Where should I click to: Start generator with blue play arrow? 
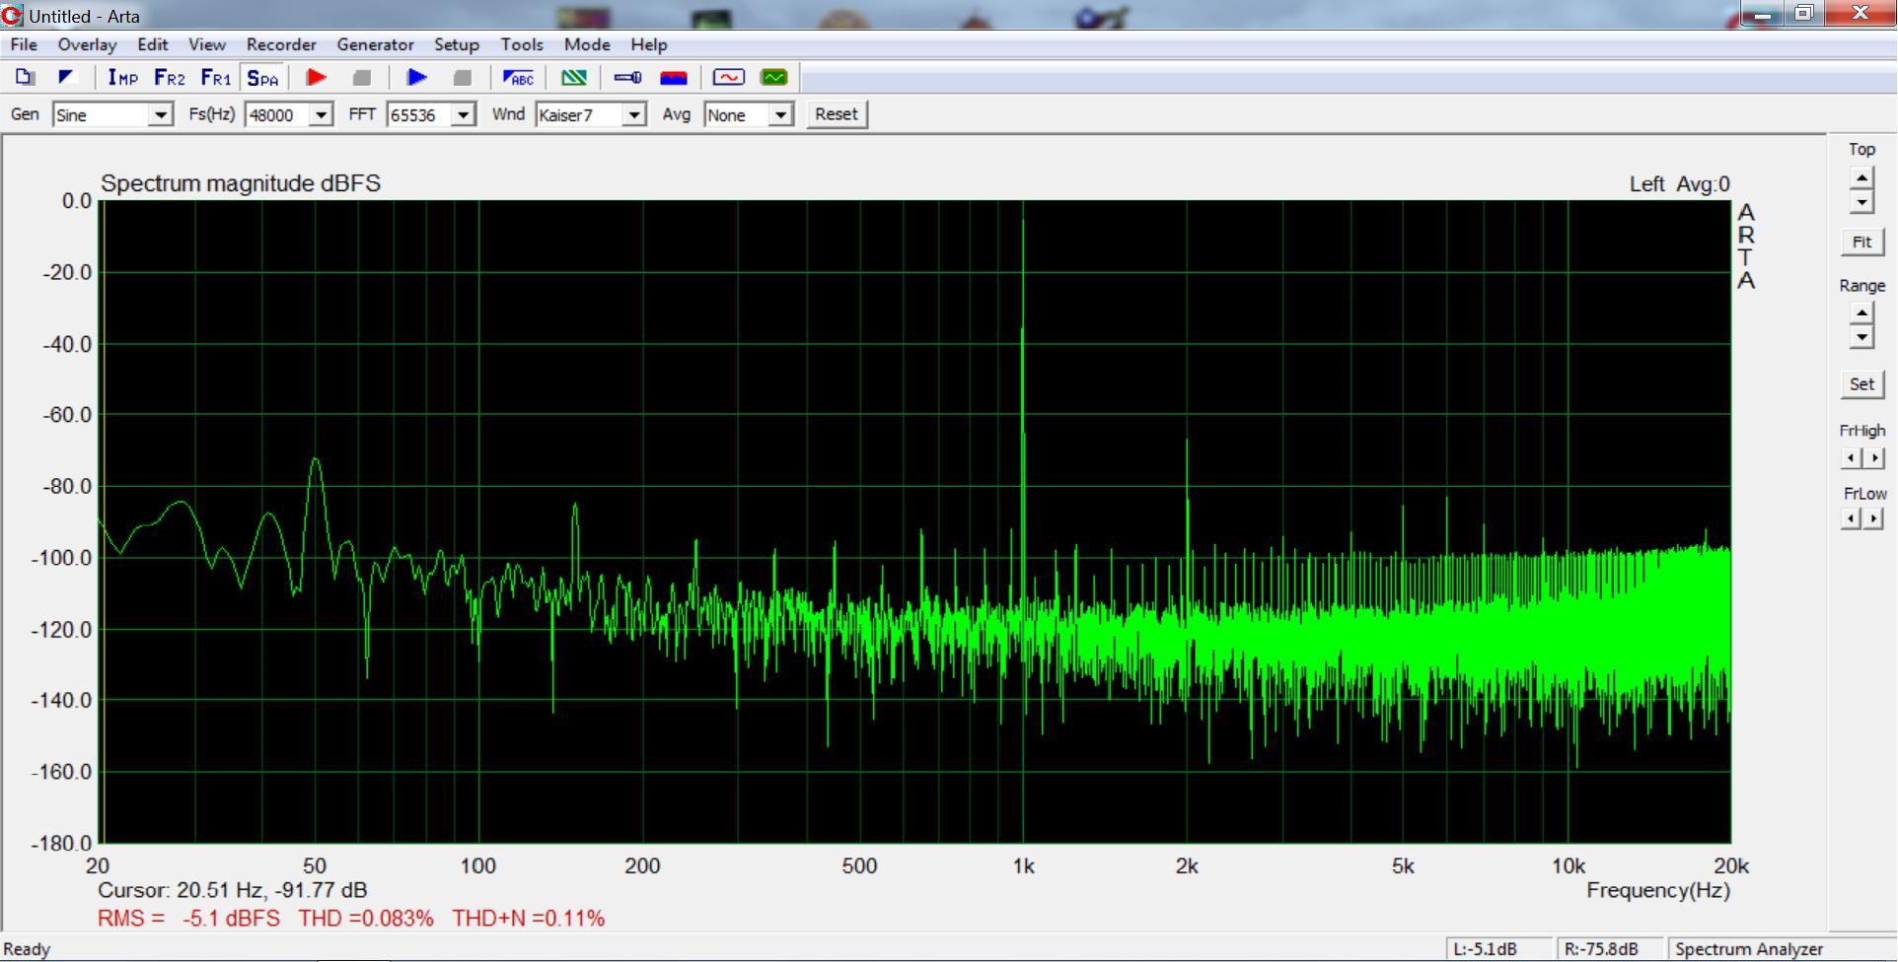416,77
